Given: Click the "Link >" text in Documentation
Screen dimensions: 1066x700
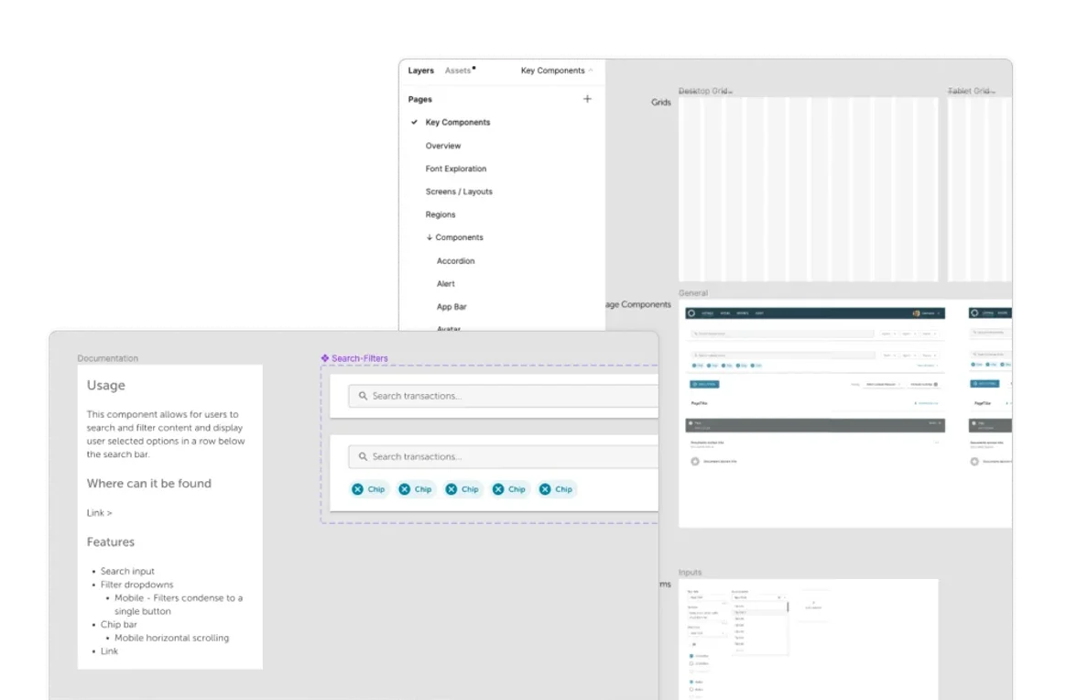Looking at the screenshot, I should coord(99,513).
